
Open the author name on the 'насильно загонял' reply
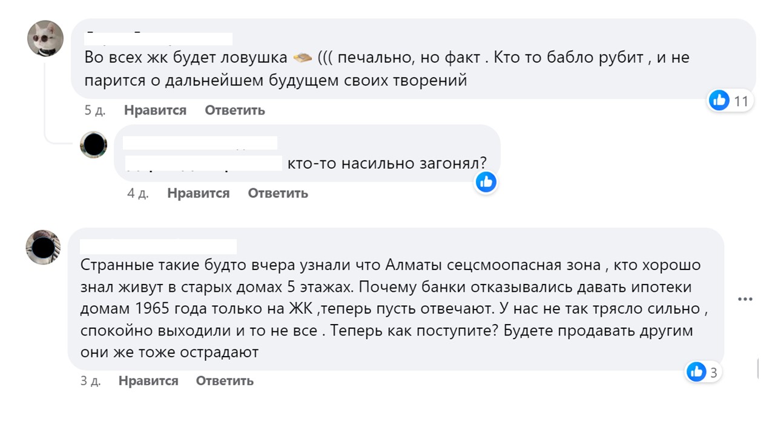tap(200, 143)
